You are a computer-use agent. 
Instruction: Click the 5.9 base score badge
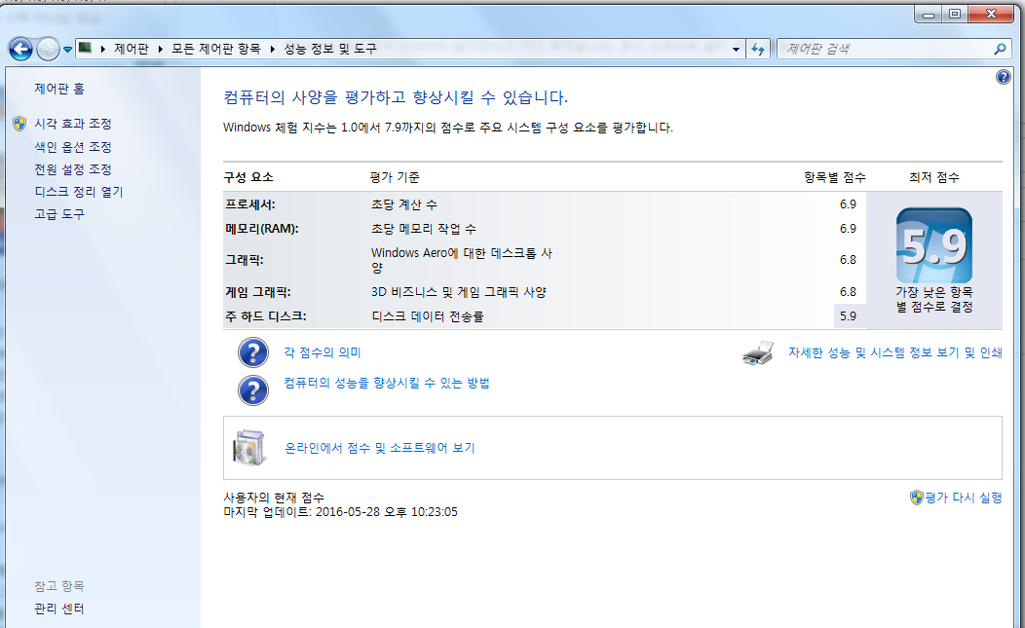(934, 245)
